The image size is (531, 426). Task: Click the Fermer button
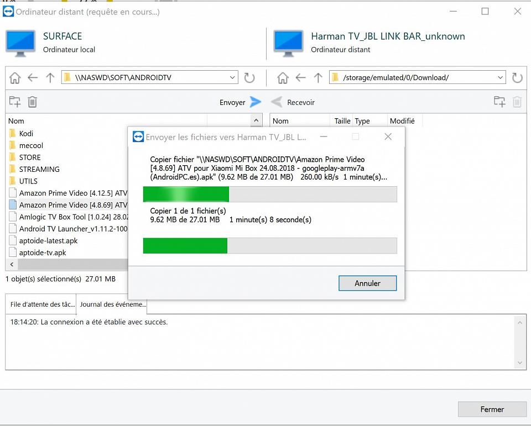click(x=492, y=409)
